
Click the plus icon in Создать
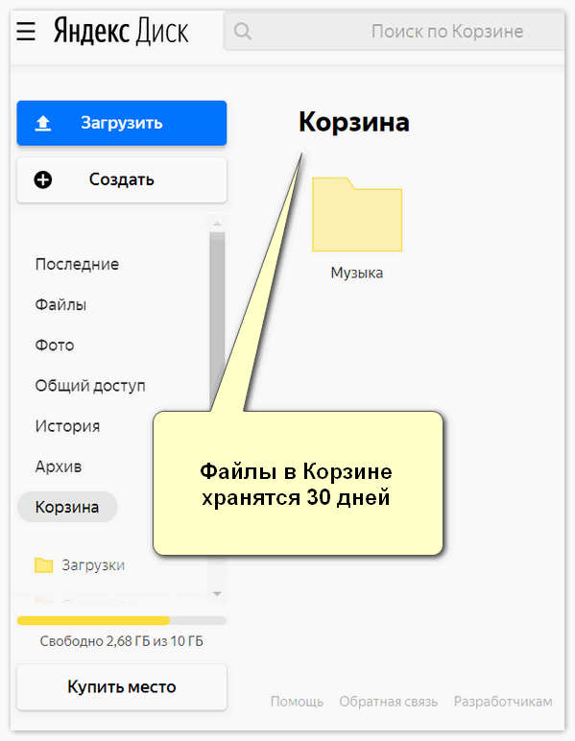[43, 179]
